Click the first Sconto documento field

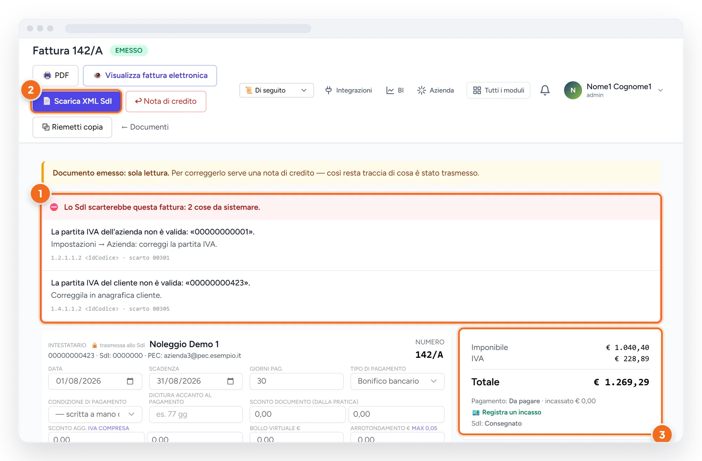298,414
